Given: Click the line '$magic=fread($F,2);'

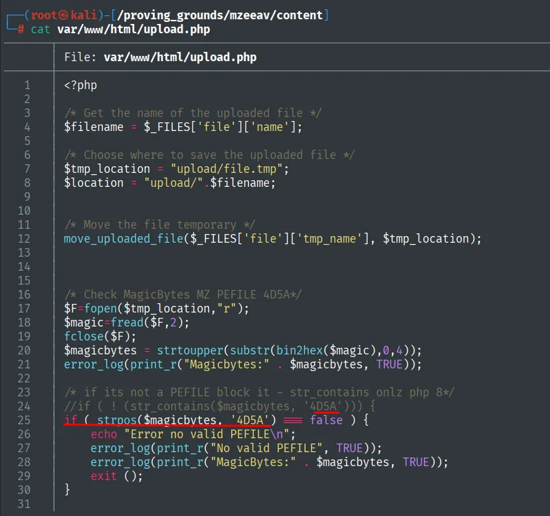Looking at the screenshot, I should [127, 322].
